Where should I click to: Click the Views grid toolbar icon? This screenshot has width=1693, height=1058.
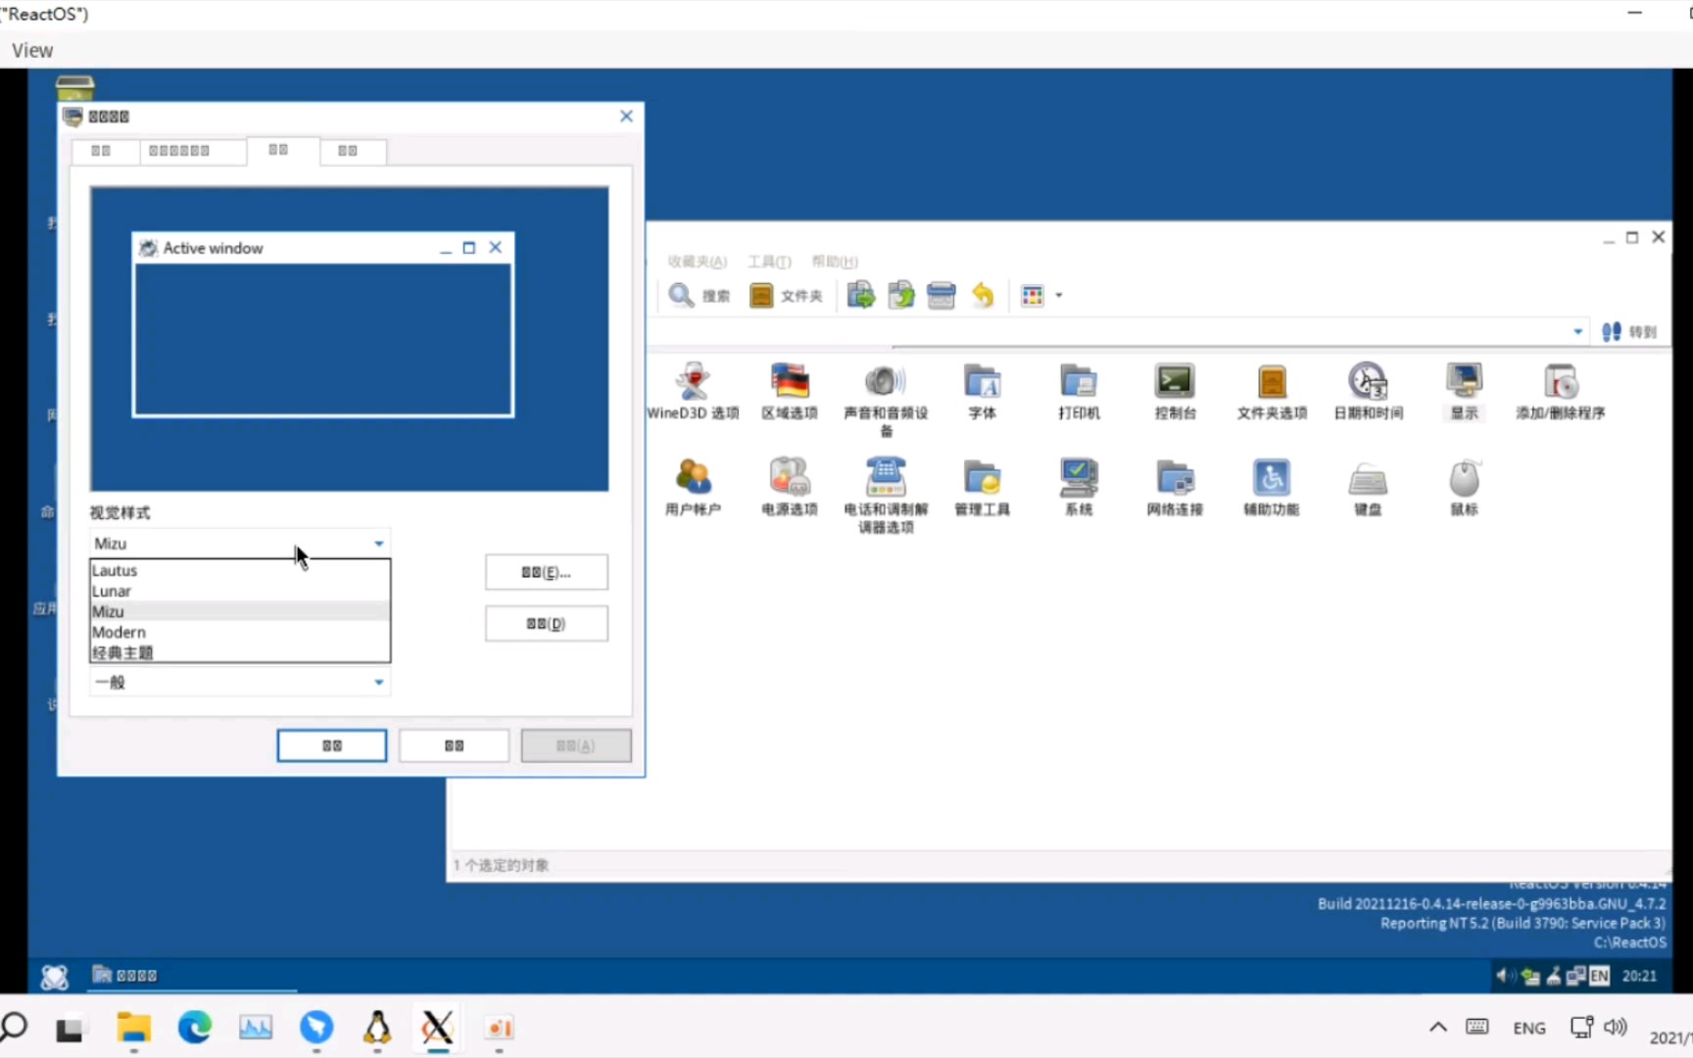point(1033,295)
